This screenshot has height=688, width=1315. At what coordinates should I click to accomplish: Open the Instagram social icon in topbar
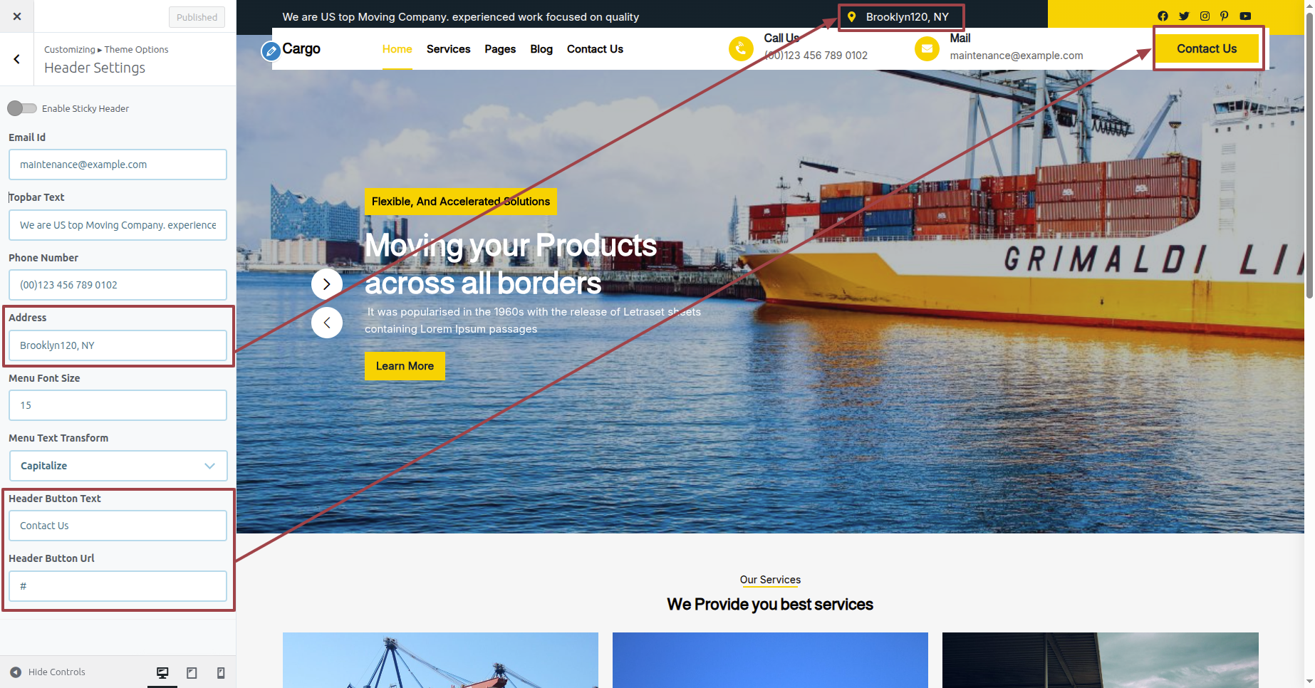pos(1205,16)
